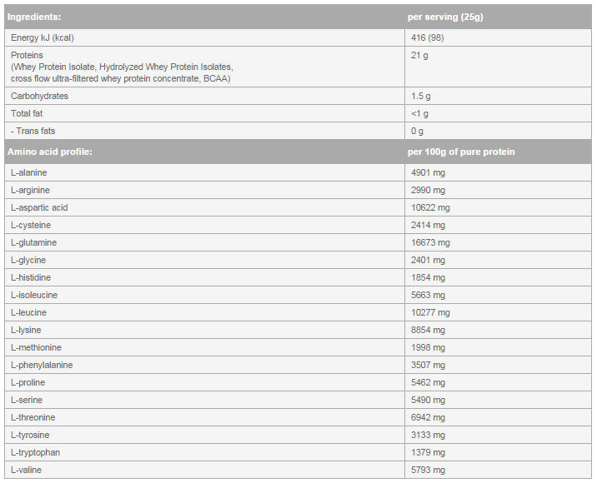Select the "L-glutamine" row label
Image resolution: width=597 pixels, height=483 pixels.
point(33,242)
